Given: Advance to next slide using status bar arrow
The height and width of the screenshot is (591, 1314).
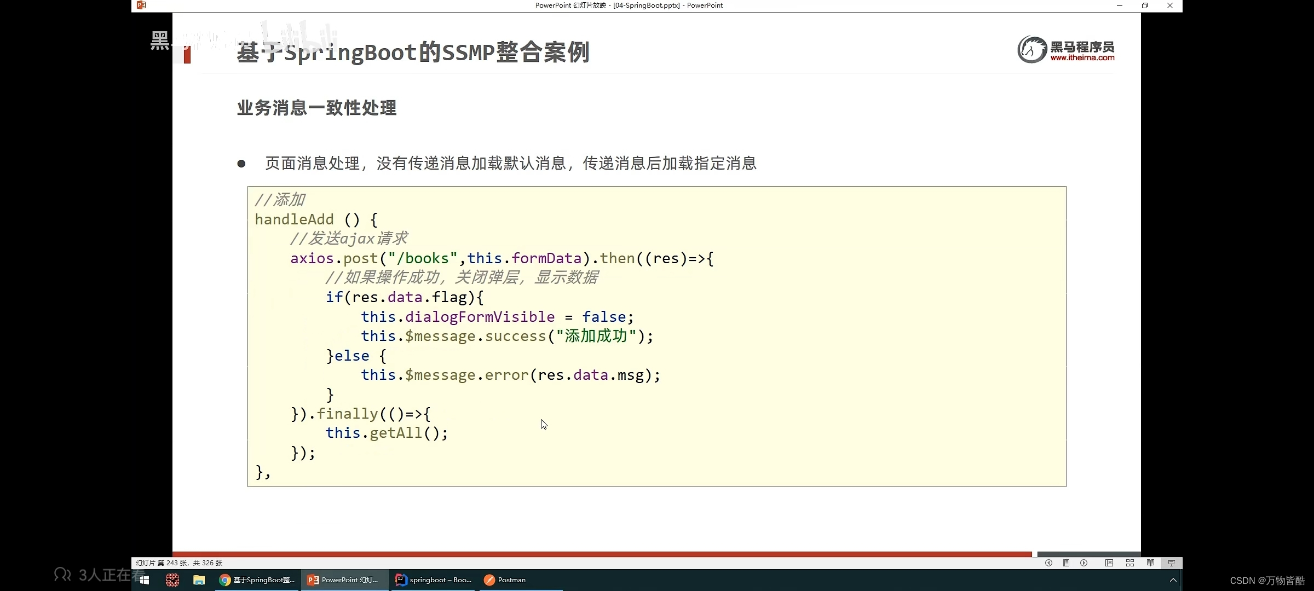Looking at the screenshot, I should click(x=1084, y=563).
